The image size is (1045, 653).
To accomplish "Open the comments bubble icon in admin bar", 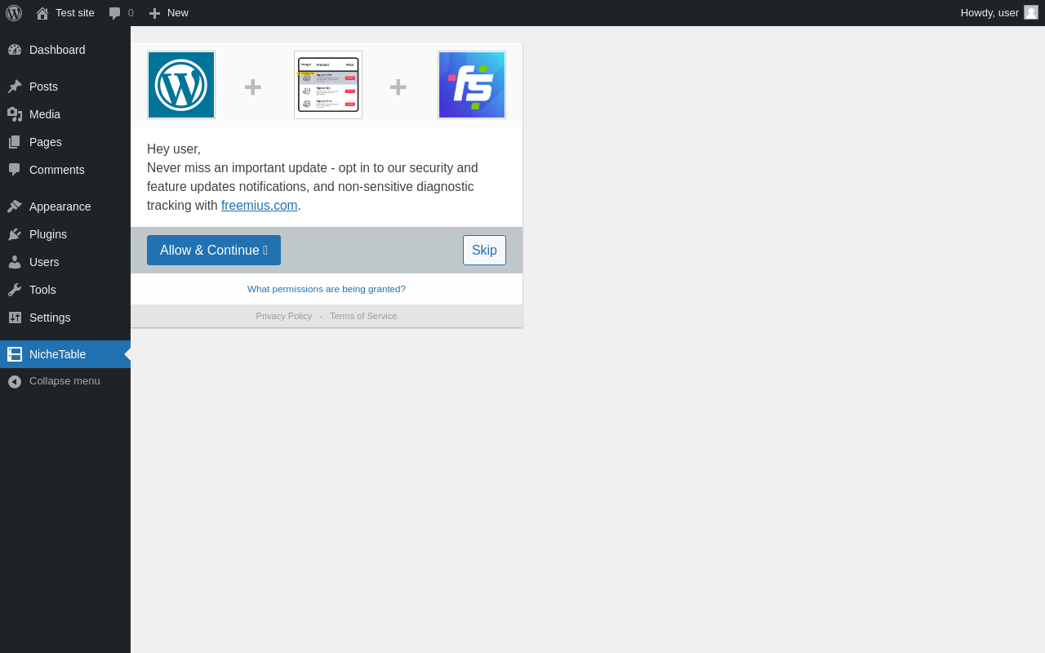I will pos(115,13).
